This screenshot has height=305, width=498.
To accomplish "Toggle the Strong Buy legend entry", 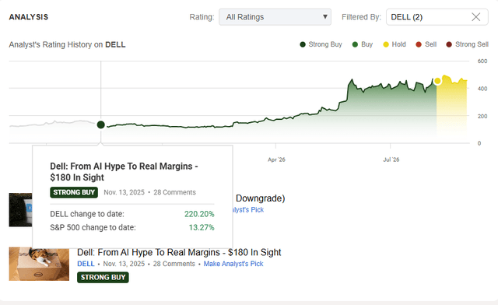I will (x=321, y=44).
